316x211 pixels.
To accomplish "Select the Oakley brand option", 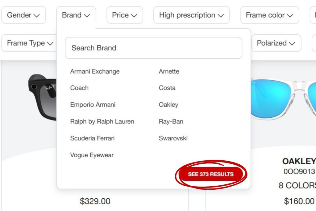I will [168, 105].
